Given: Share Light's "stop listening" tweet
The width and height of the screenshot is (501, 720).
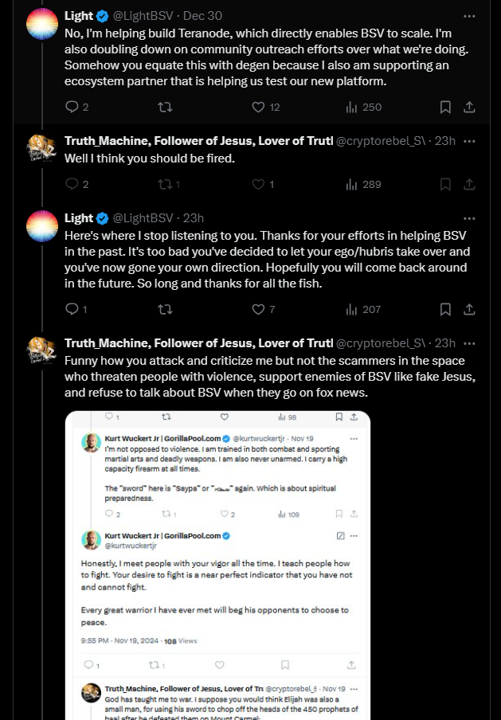Looking at the screenshot, I should click(x=469, y=309).
